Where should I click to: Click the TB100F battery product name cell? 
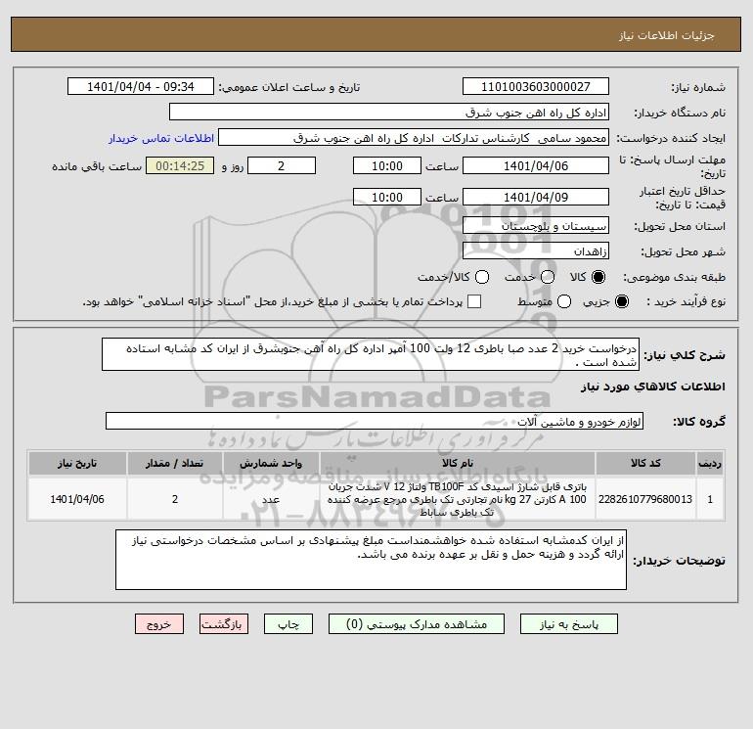coord(458,499)
